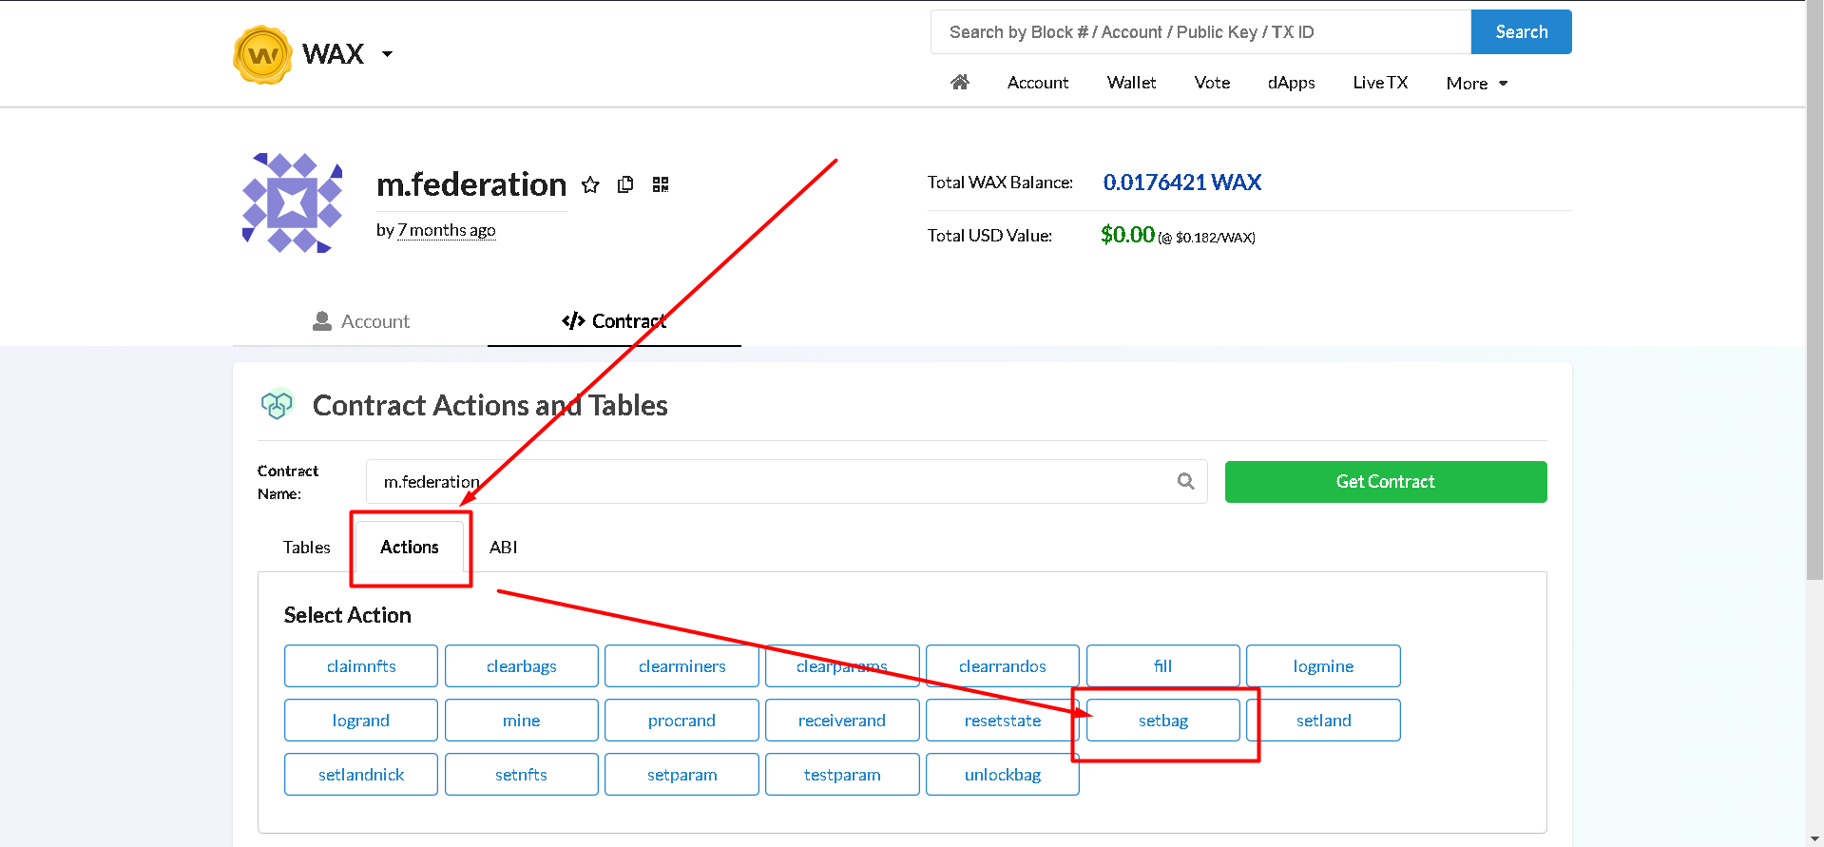Select the clearbags action
This screenshot has height=847, width=1824.
coord(522,666)
